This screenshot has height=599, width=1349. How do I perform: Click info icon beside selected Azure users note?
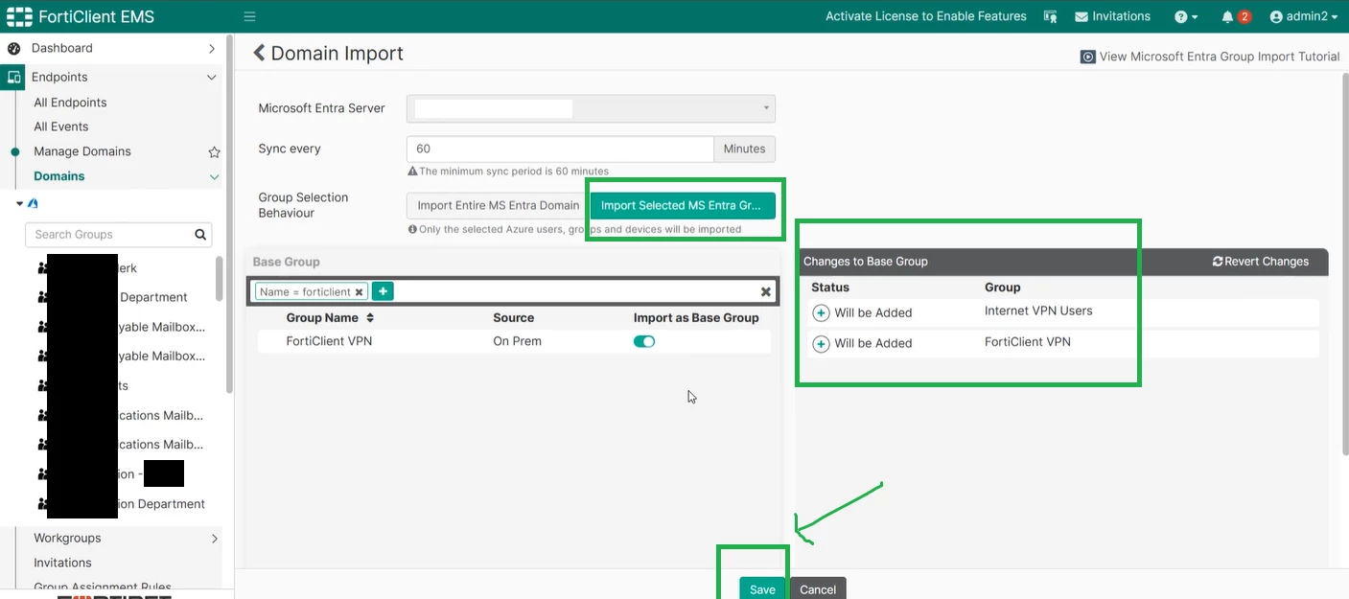click(x=412, y=229)
